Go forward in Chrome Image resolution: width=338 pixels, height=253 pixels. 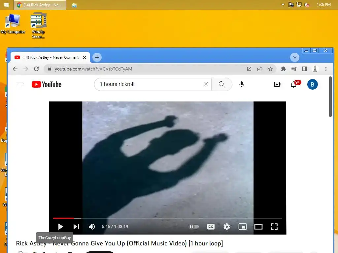pos(26,69)
